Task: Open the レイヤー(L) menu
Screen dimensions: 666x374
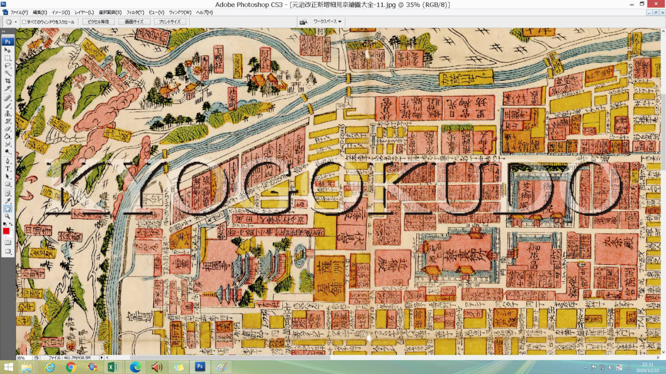Action: [x=84, y=12]
